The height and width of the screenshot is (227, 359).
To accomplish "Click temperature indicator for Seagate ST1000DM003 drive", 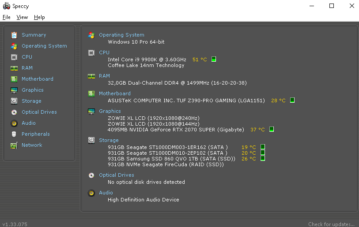I will click(263, 147).
